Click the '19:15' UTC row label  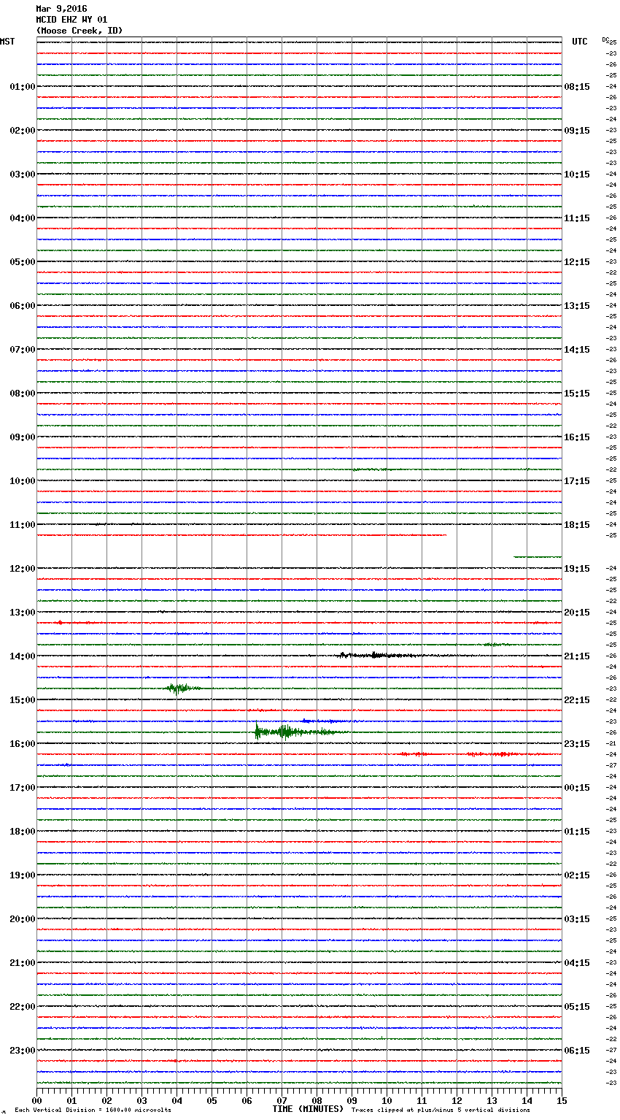point(577,569)
